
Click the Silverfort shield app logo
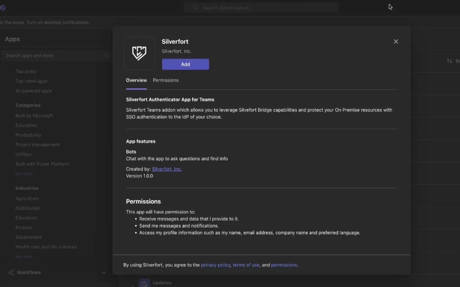tap(139, 53)
